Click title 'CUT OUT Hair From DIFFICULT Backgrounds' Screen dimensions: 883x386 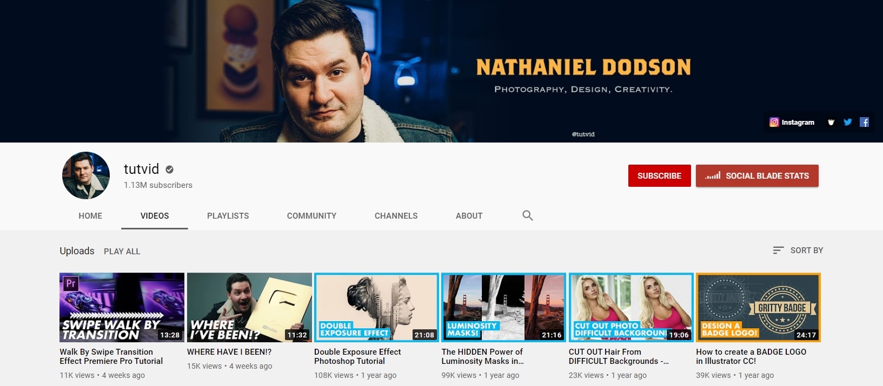[619, 356]
